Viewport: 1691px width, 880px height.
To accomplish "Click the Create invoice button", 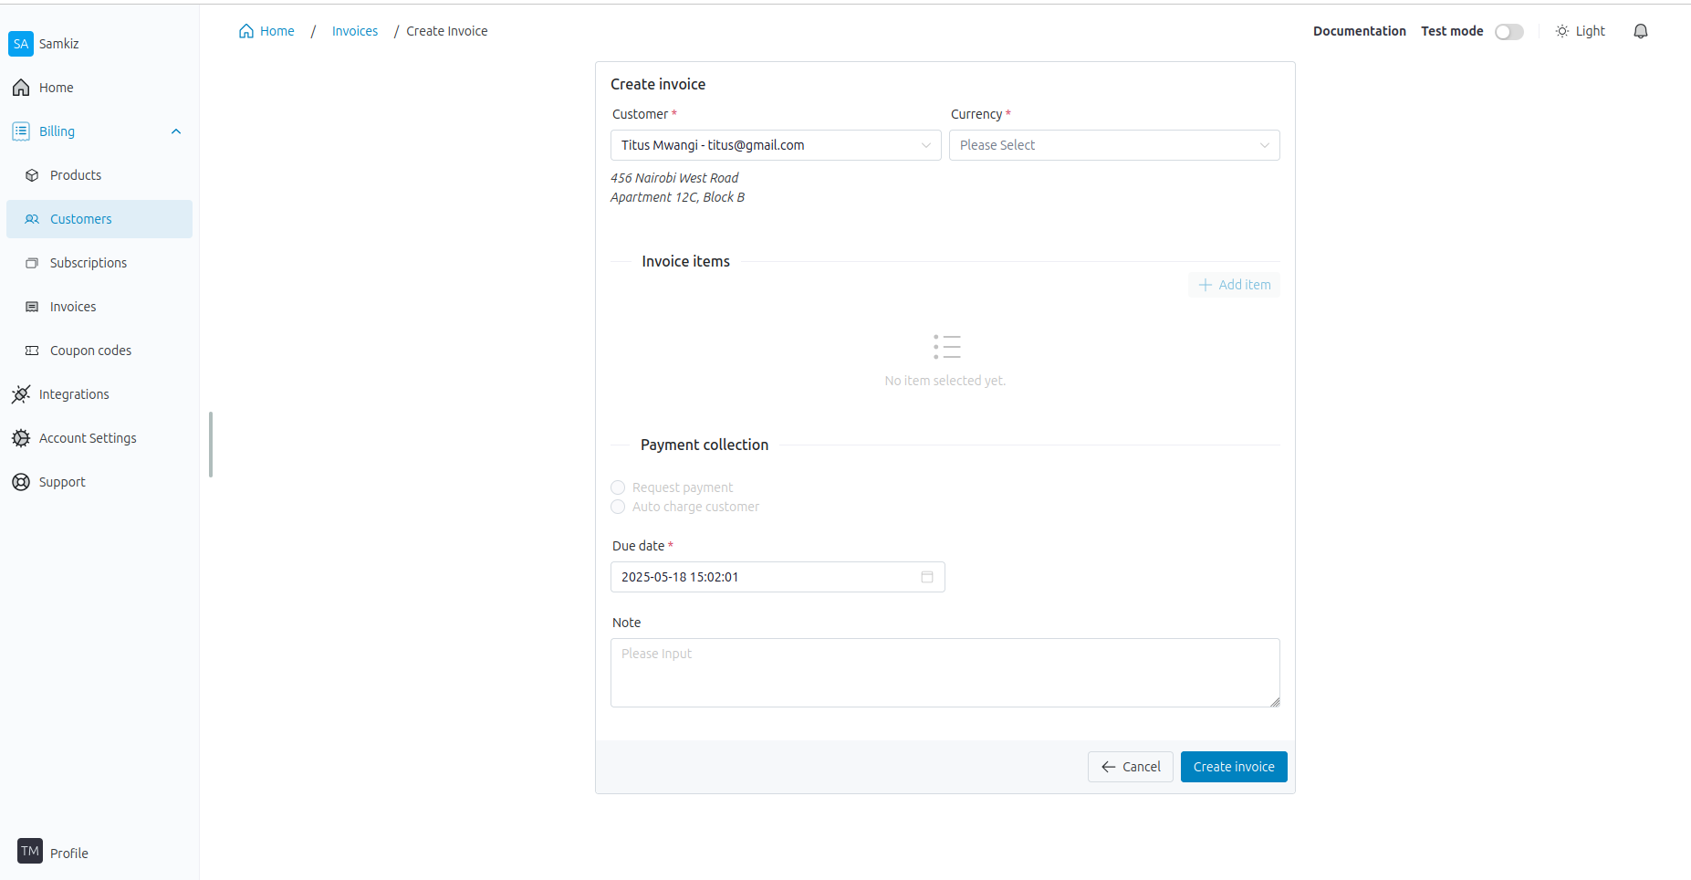I will pos(1233,767).
